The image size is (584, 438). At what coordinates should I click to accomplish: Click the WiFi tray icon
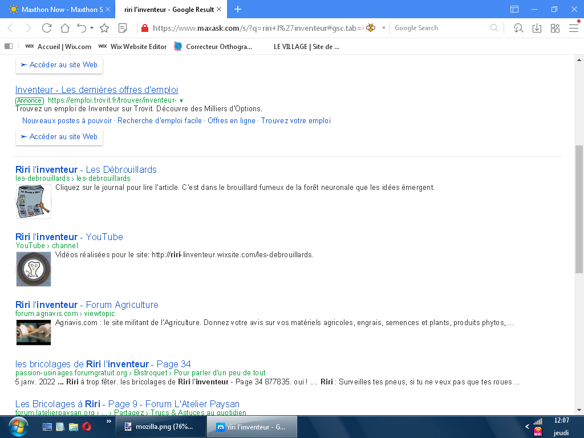point(538,432)
